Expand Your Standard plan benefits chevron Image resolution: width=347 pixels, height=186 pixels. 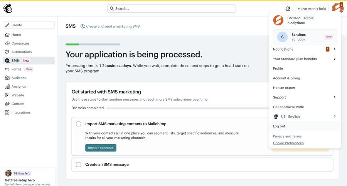(x=335, y=59)
